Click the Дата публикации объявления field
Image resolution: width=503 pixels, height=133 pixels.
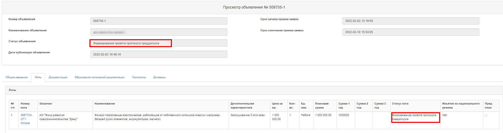(159, 54)
